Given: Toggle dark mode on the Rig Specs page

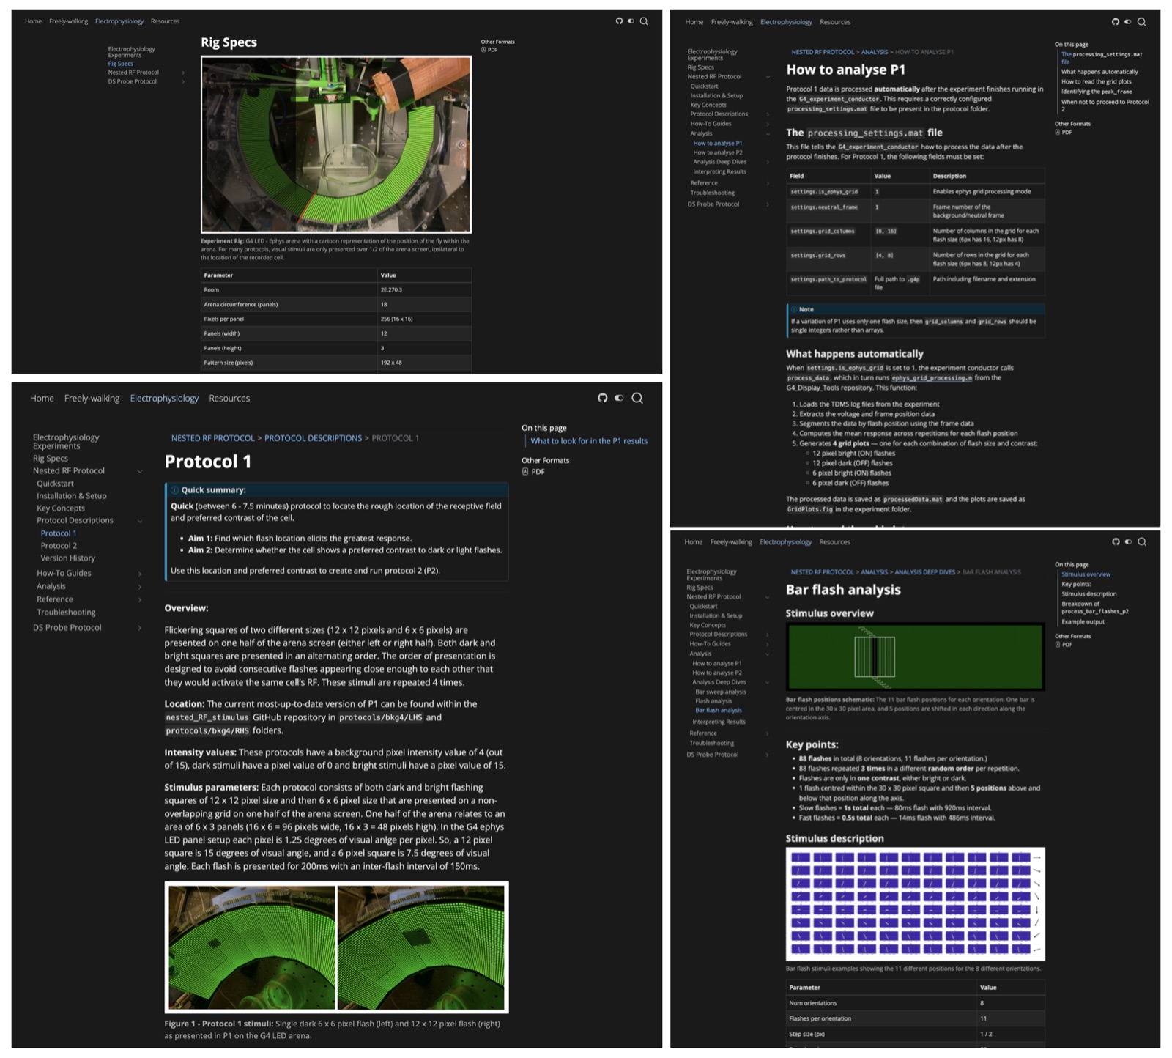Looking at the screenshot, I should coord(631,21).
